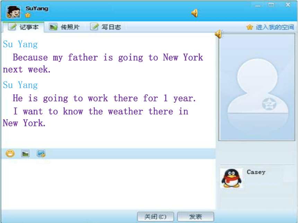The width and height of the screenshot is (298, 223).
Task: Open the 进入我的空间 link
Action: 275,27
